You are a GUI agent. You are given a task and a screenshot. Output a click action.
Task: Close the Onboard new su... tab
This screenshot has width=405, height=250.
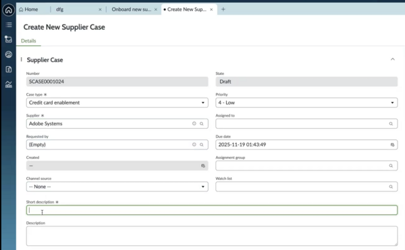tap(156, 9)
